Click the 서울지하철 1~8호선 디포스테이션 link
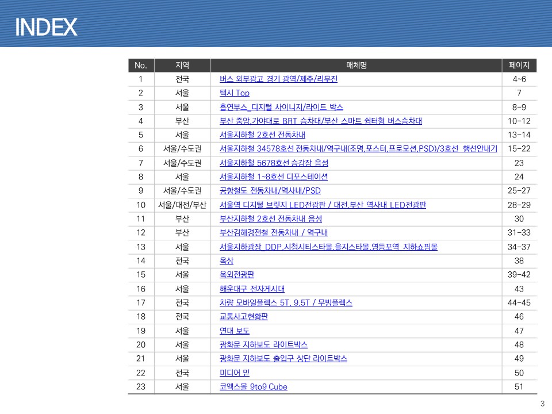Viewport: 552px width, 414px height. (274, 177)
